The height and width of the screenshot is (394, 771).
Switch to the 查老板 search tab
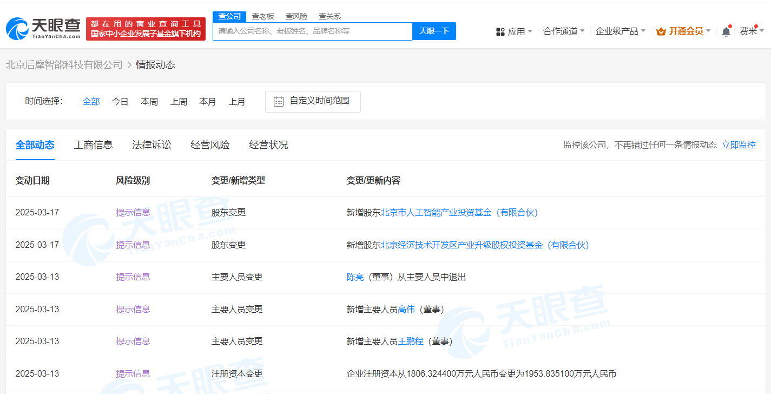click(x=263, y=16)
